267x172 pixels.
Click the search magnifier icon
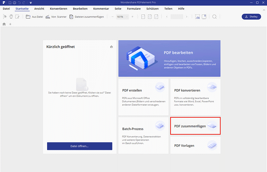point(214,17)
